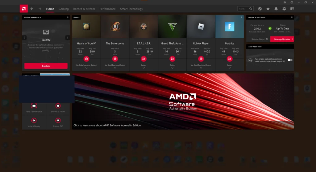Open Roblox Player game thumbnail
This screenshot has width=316, height=172.
pyautogui.click(x=201, y=27)
